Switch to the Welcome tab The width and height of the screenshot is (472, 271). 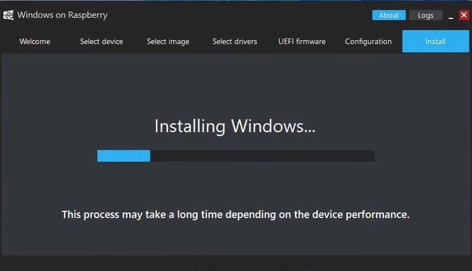[35, 41]
